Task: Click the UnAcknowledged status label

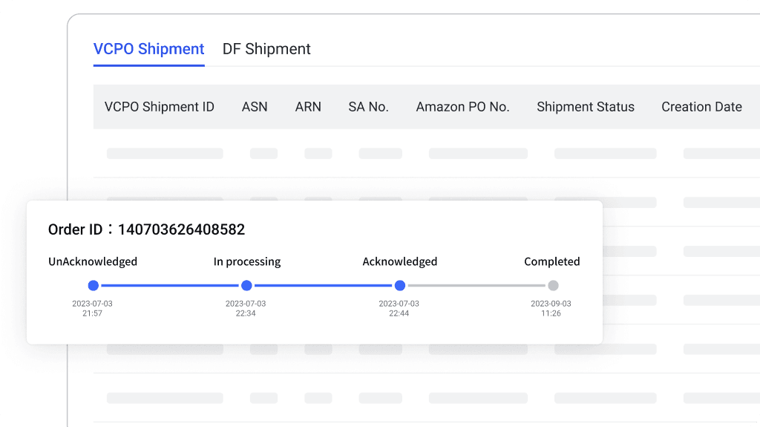Action: tap(93, 261)
